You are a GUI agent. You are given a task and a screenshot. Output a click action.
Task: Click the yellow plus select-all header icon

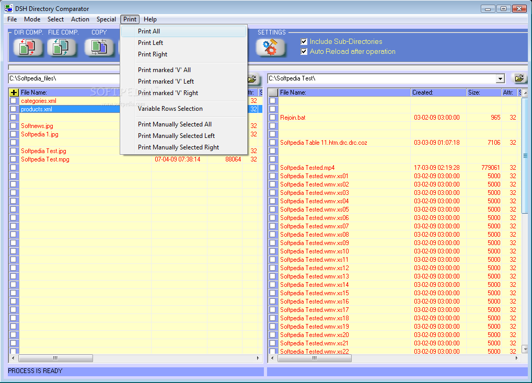tap(14, 92)
